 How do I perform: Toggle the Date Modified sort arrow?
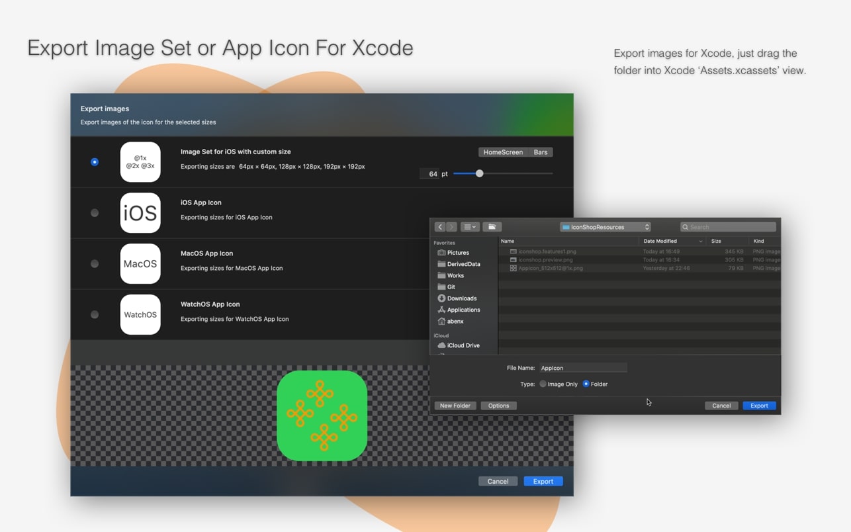(700, 242)
